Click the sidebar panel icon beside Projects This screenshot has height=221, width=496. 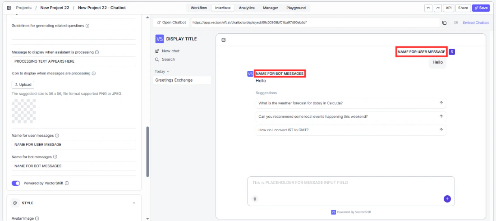(9, 8)
